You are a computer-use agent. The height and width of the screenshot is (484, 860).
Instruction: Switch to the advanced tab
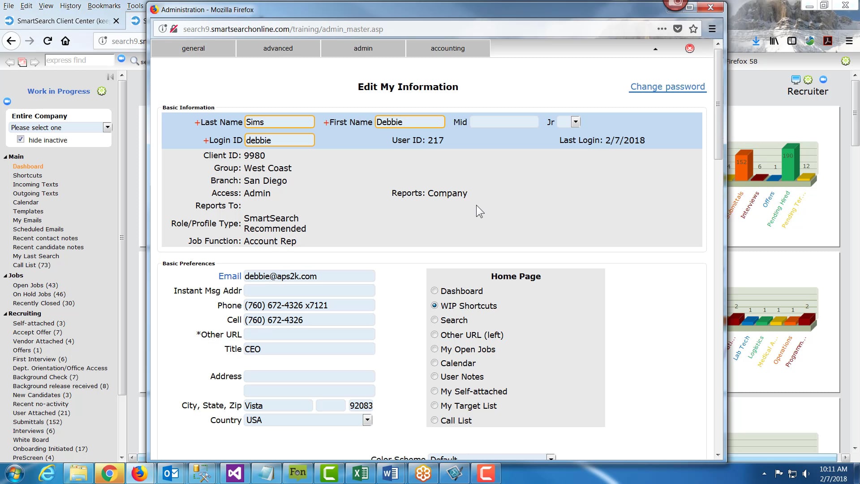point(278,48)
